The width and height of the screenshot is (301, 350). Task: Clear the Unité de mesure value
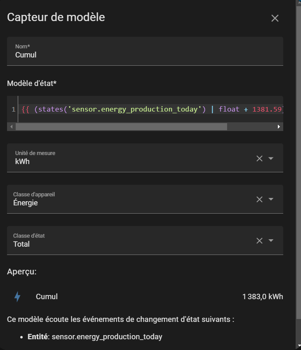click(x=259, y=158)
